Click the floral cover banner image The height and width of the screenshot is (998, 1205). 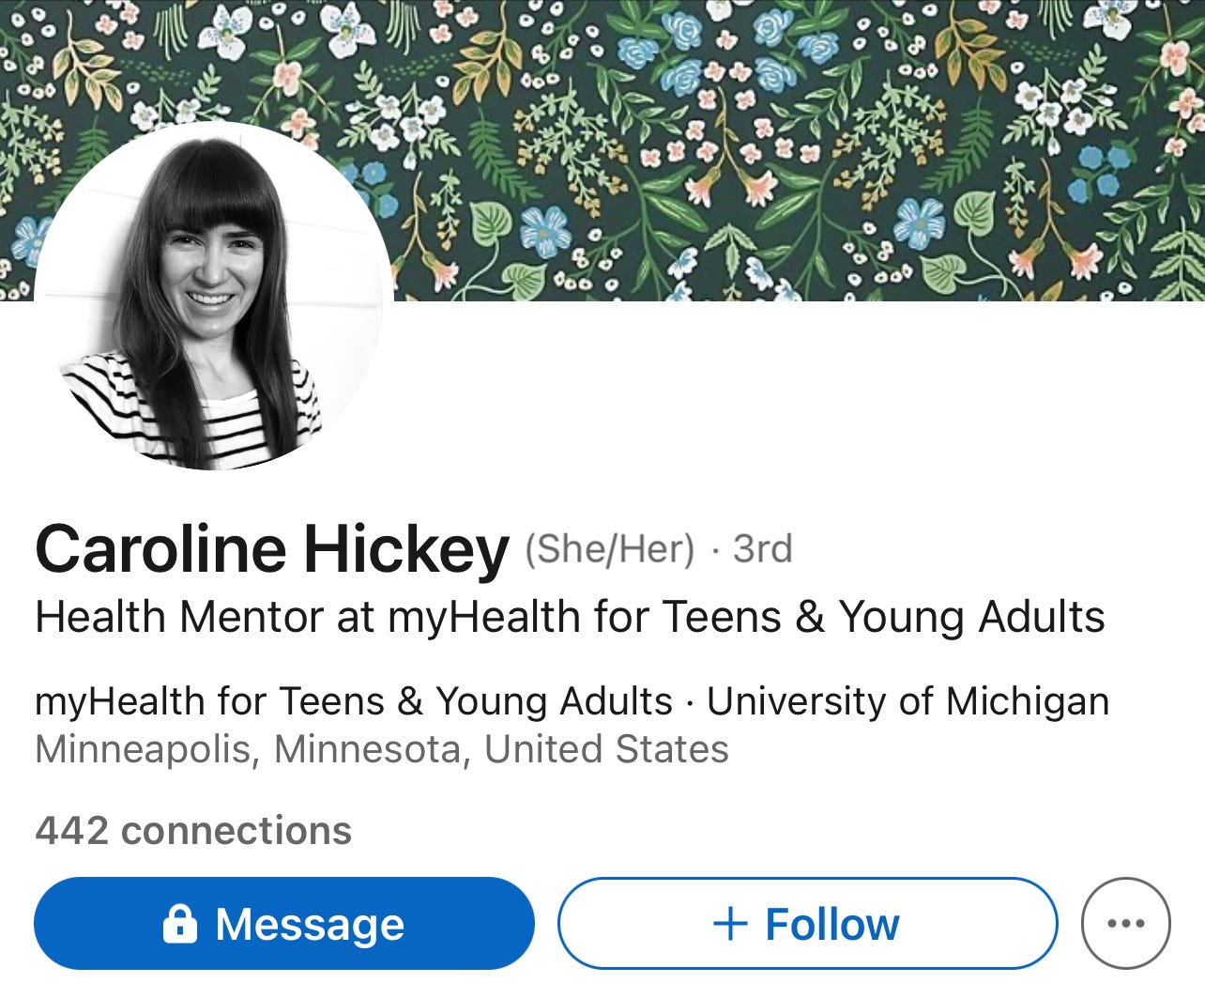(751, 141)
